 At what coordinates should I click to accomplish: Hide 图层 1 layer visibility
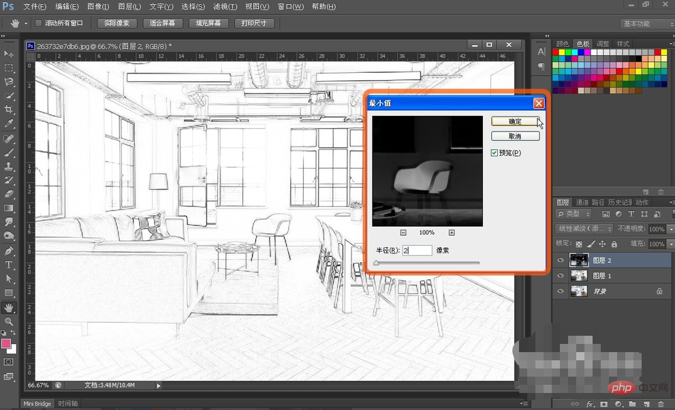click(561, 276)
